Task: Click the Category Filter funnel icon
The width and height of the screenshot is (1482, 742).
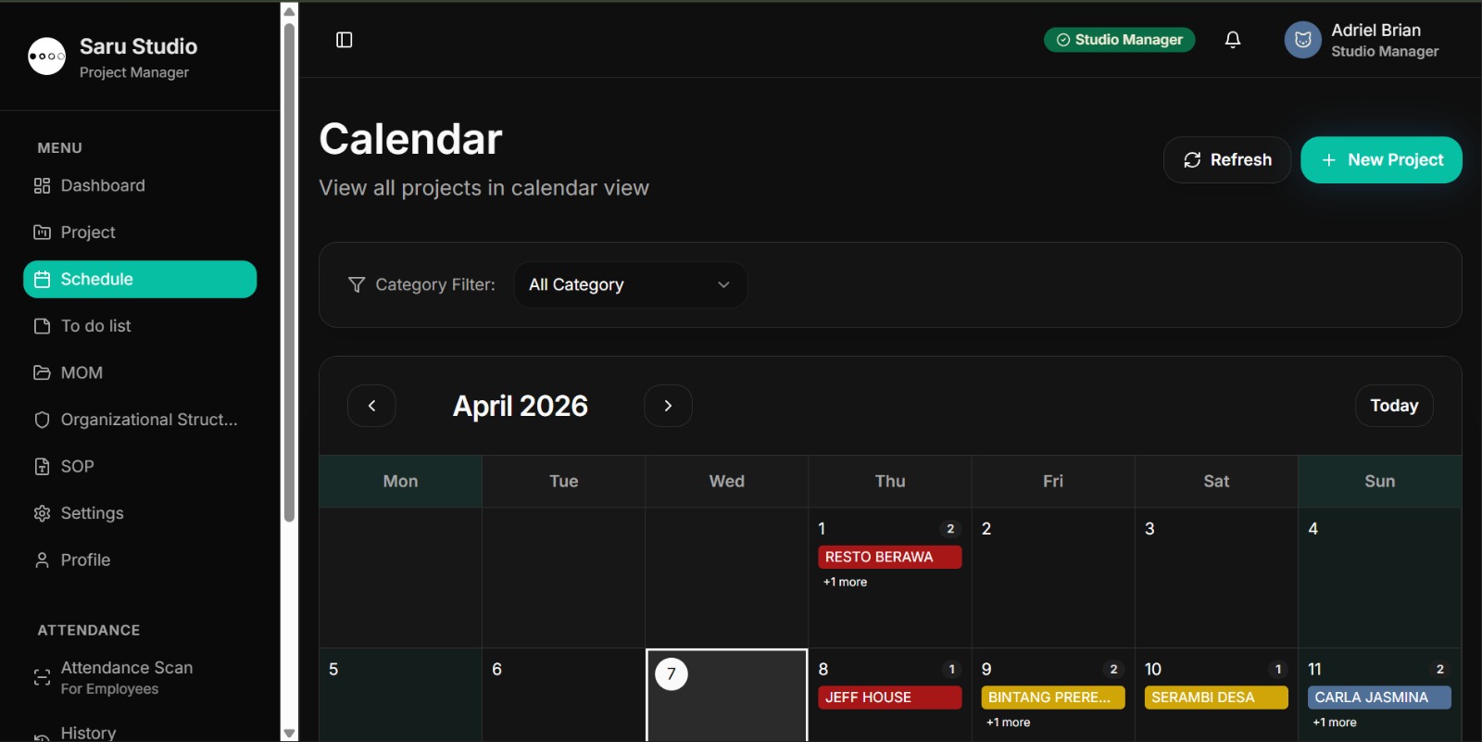Action: 357,284
